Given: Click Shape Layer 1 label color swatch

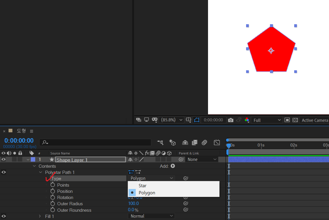Looking at the screenshot, I should coord(33,159).
